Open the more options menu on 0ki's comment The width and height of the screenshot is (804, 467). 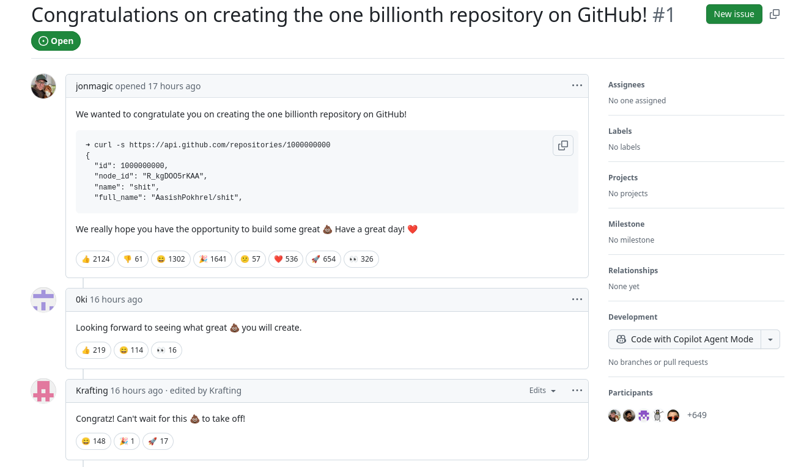point(577,299)
